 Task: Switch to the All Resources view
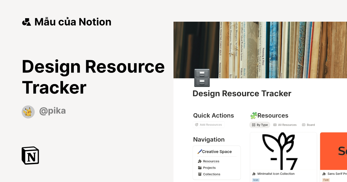point(285,125)
